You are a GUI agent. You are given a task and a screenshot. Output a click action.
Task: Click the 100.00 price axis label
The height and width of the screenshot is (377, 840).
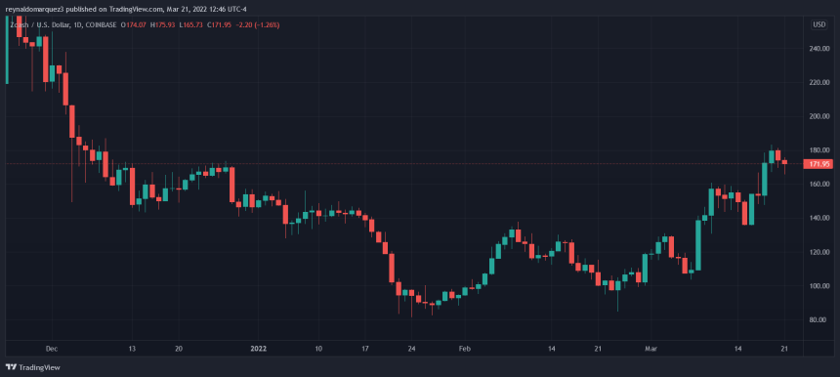coord(820,286)
